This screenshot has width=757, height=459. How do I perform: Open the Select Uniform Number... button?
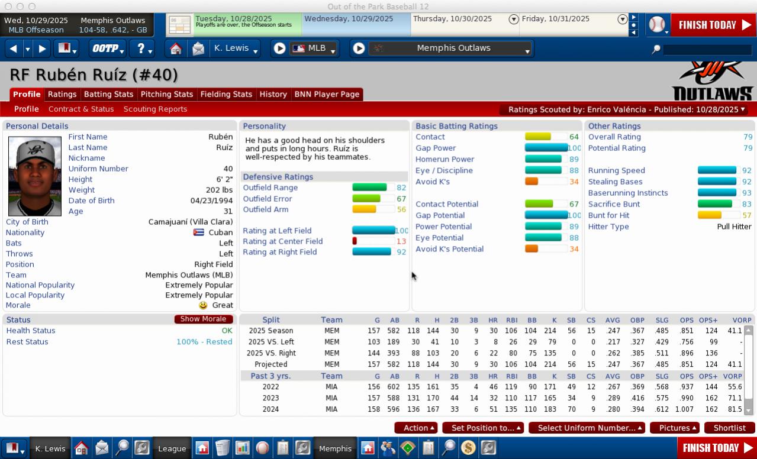click(587, 428)
